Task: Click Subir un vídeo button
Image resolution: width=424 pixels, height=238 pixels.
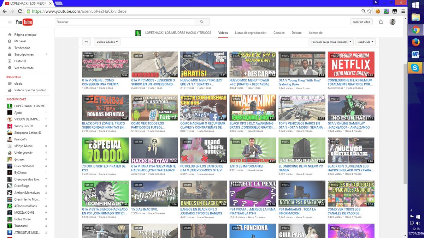Action: coord(362,22)
